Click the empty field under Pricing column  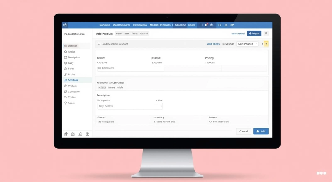click(244, 68)
